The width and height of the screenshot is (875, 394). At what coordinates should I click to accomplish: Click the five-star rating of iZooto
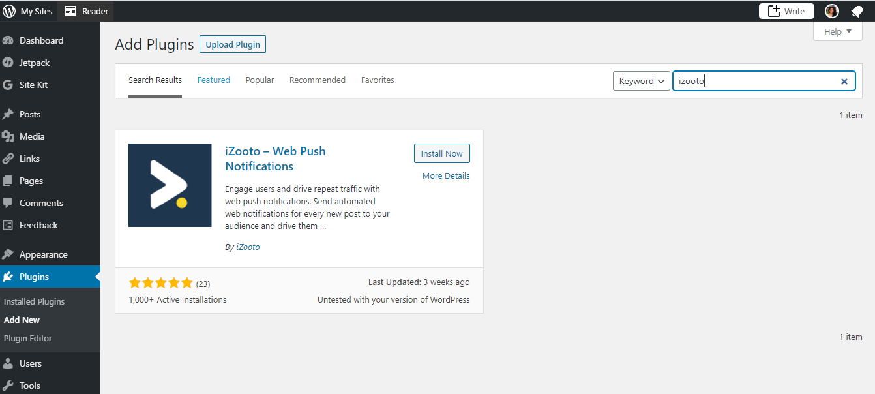161,283
